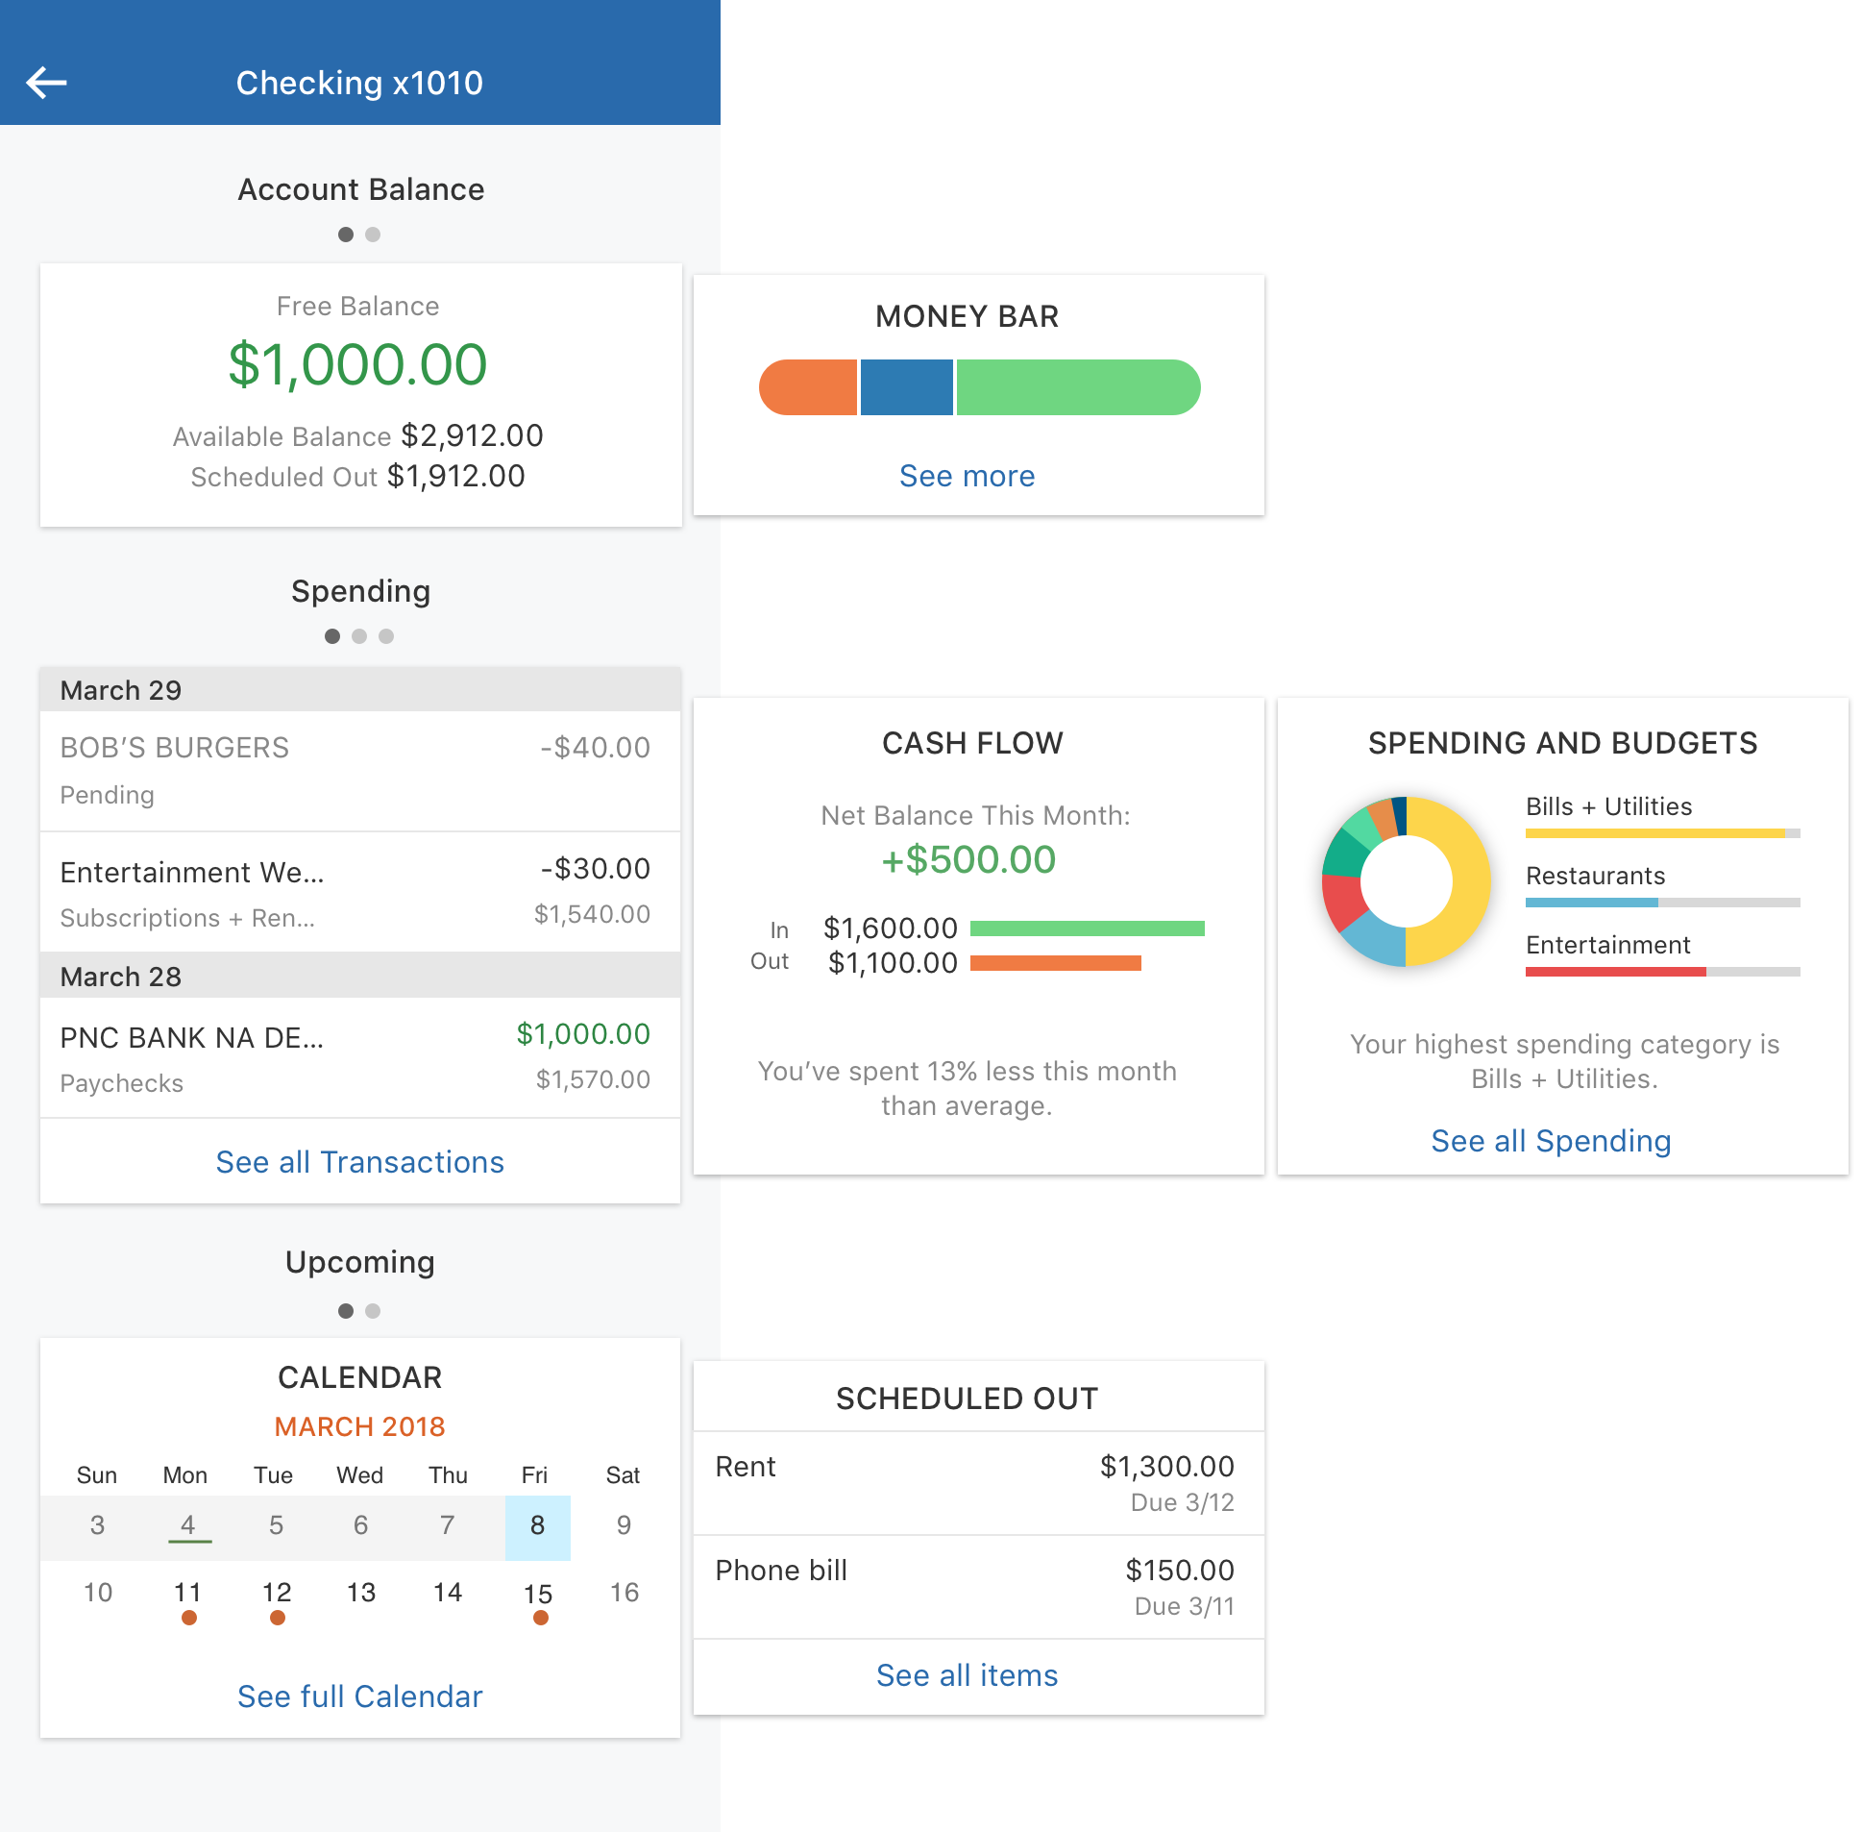This screenshot has height=1832, width=1862.
Task: Open See all items link
Action: [967, 1674]
